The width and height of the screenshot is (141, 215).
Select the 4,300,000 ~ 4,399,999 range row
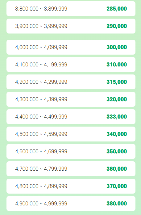[71, 99]
